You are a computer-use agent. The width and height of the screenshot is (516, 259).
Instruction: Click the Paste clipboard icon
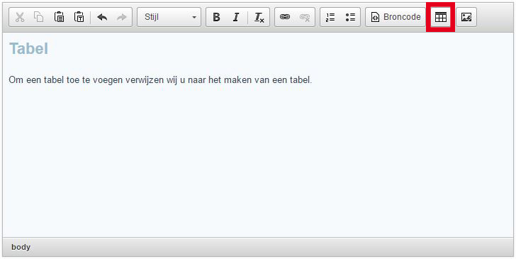(60, 17)
